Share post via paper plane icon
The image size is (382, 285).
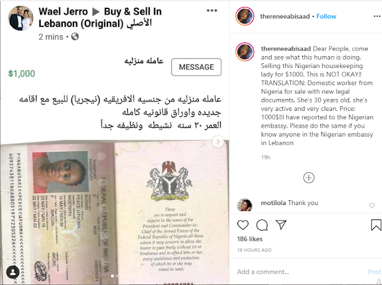click(281, 225)
